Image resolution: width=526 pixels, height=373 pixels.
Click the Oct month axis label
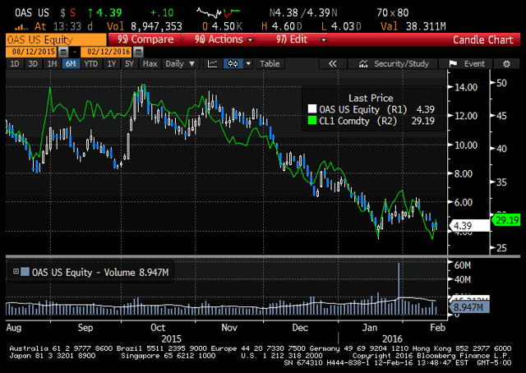[158, 327]
